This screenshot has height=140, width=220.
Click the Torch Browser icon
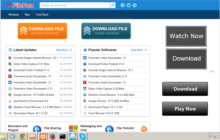coord(85,113)
